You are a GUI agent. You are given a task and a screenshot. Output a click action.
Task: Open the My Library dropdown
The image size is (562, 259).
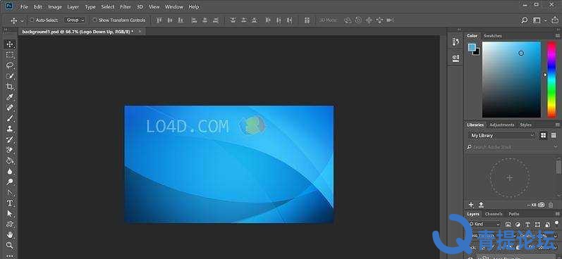(x=502, y=136)
